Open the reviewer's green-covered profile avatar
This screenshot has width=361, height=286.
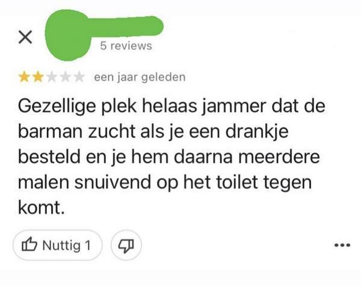tap(67, 35)
